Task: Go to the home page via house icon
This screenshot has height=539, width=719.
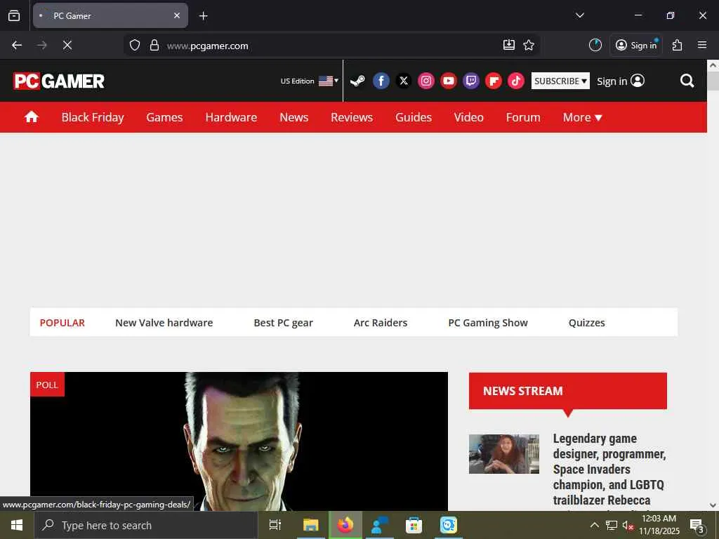Action: (31, 117)
